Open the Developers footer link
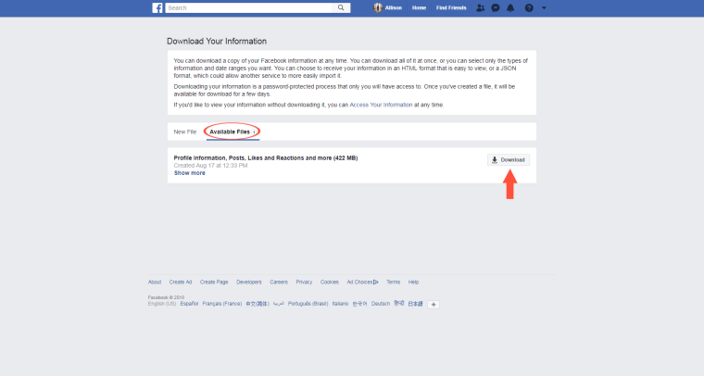 click(249, 282)
